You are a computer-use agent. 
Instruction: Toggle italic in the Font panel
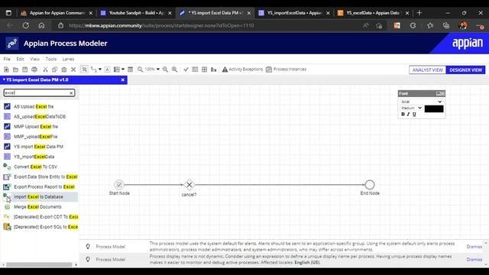pyautogui.click(x=408, y=115)
